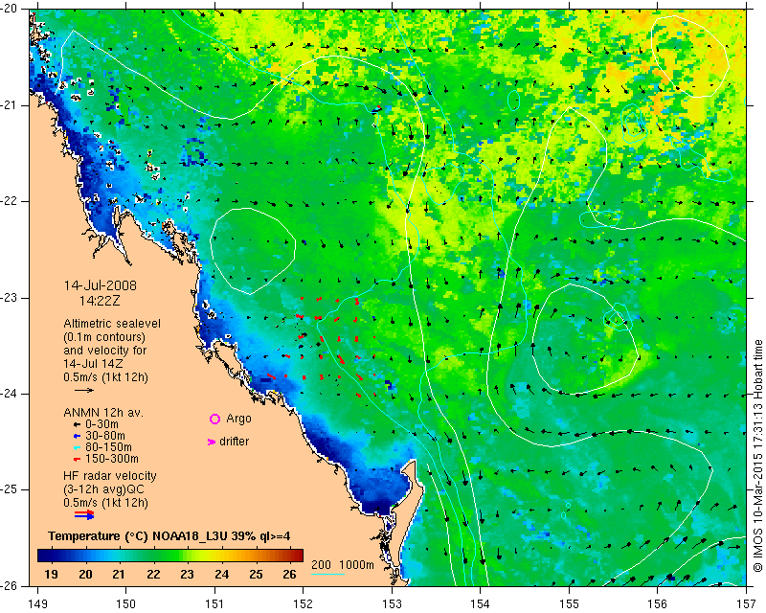Click the magenta drifter arrow symbol
This screenshot has width=766, height=613.
click(212, 442)
